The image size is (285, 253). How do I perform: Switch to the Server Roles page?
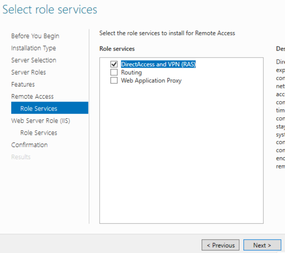tap(29, 72)
